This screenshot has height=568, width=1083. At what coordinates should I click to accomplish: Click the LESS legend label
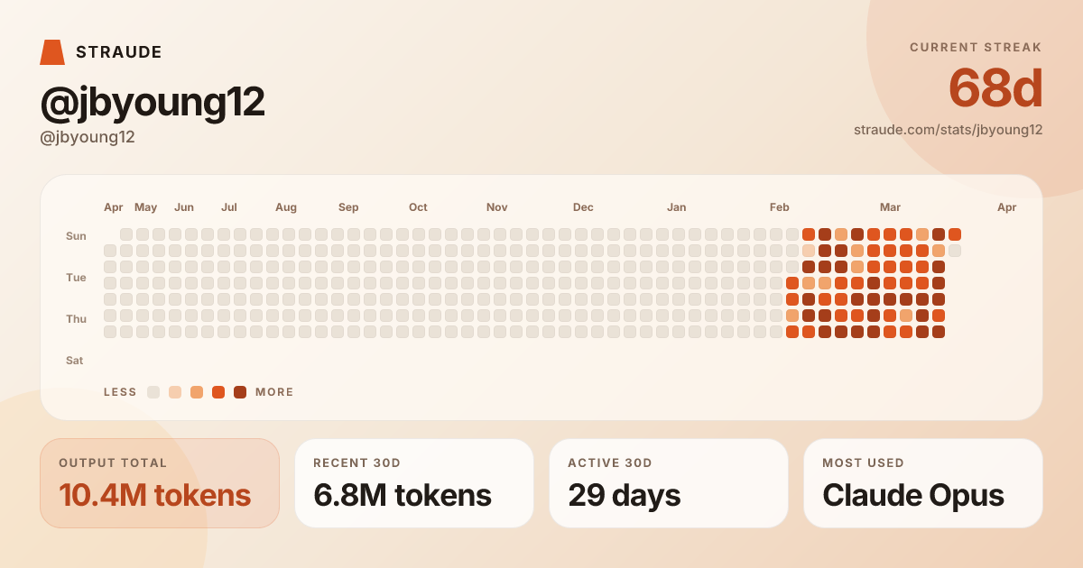(x=120, y=392)
